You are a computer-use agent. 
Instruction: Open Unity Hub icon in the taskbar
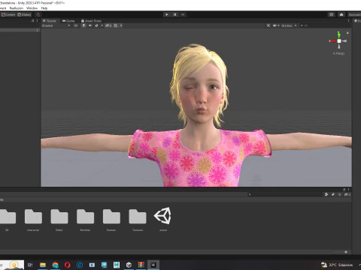[x=129, y=265]
